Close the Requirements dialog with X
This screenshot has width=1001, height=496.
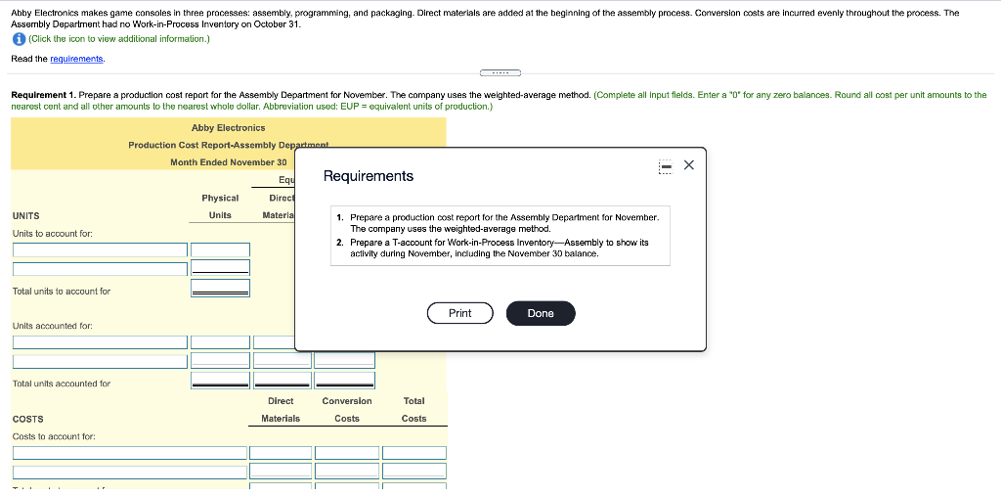pos(688,165)
